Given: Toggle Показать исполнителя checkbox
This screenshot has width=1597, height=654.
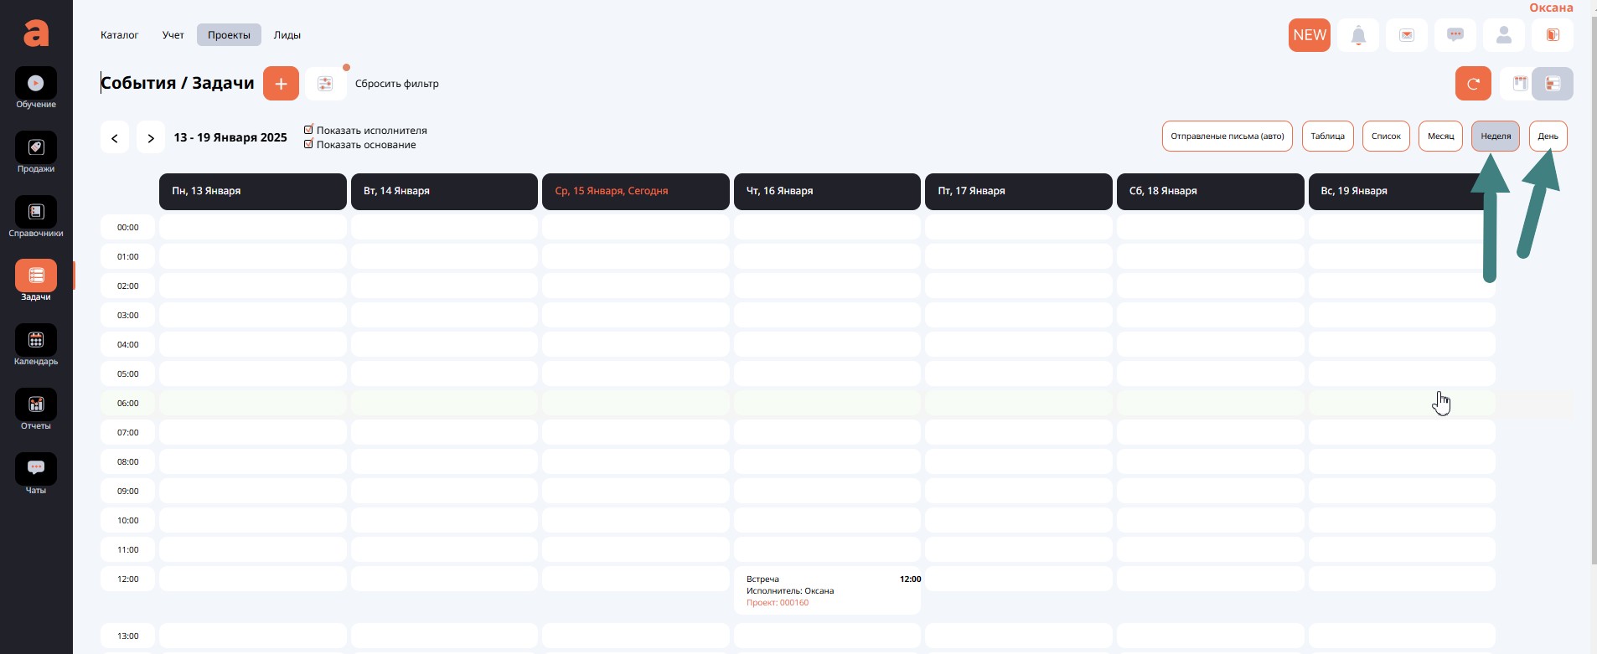Looking at the screenshot, I should pyautogui.click(x=308, y=130).
